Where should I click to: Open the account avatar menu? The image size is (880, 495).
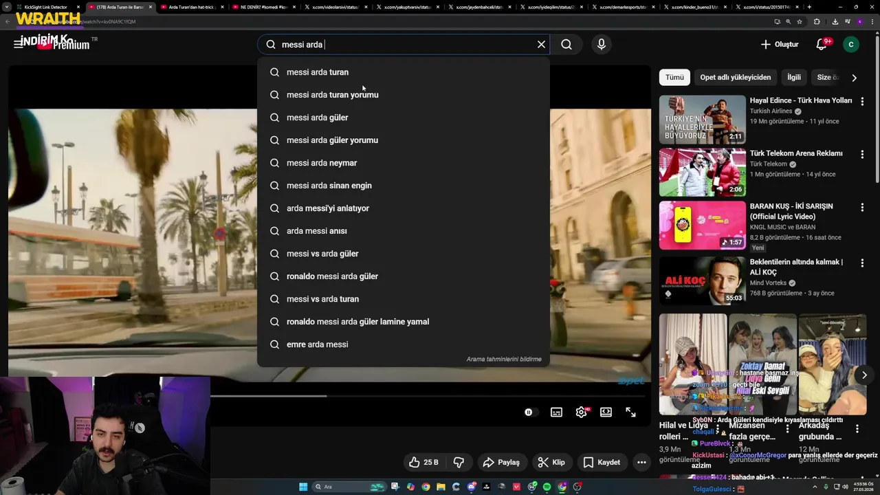click(x=851, y=44)
